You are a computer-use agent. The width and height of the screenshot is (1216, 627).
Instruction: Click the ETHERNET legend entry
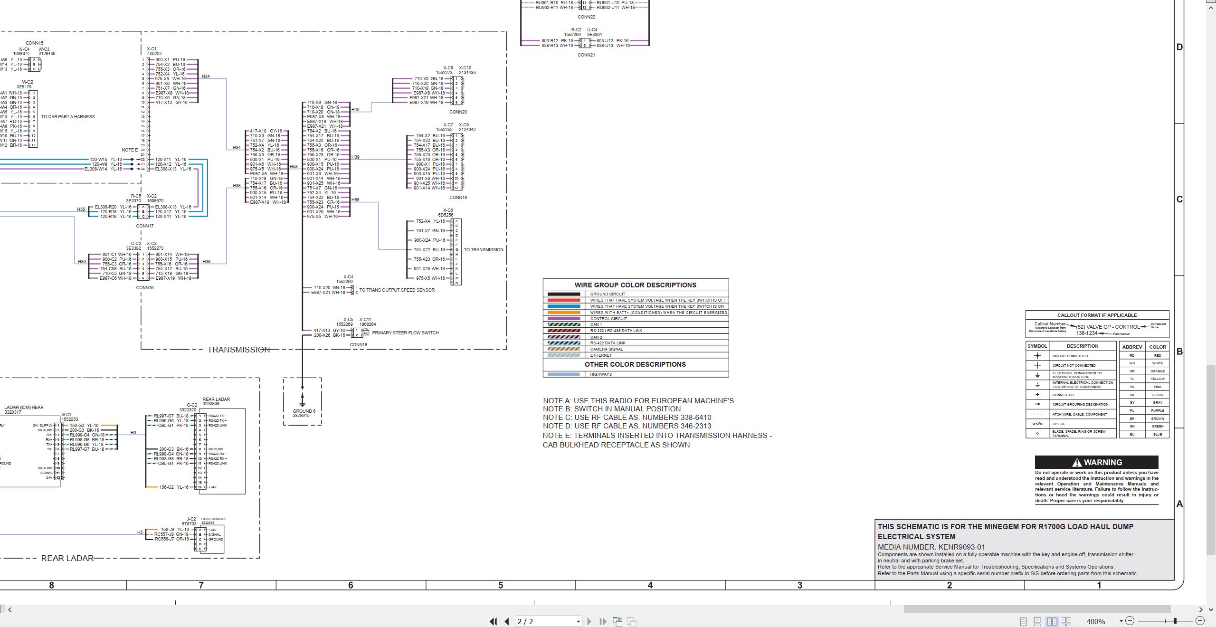(636, 355)
